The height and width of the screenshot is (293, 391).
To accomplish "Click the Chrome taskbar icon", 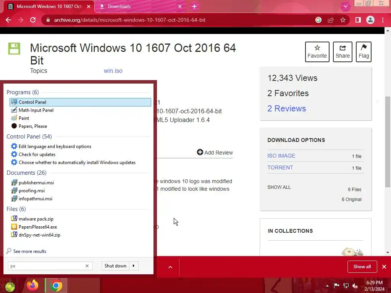I will click(56, 285).
